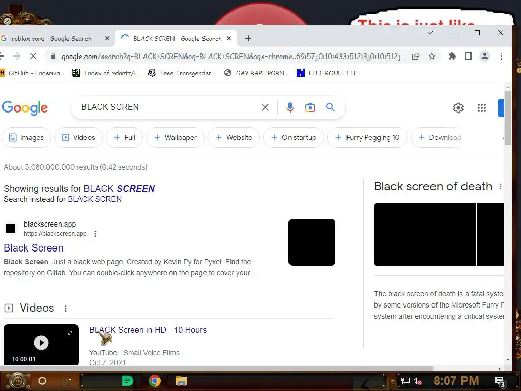Close the BLACK SCREN Google Search tab
Image resolution: width=521 pixels, height=391 pixels.
click(x=229, y=39)
